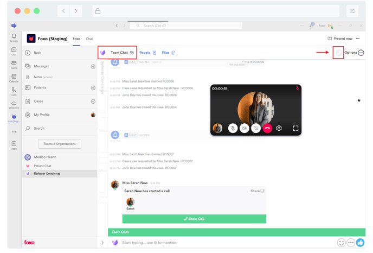Switch to Files tab
The width and height of the screenshot is (373, 253).
pos(168,53)
